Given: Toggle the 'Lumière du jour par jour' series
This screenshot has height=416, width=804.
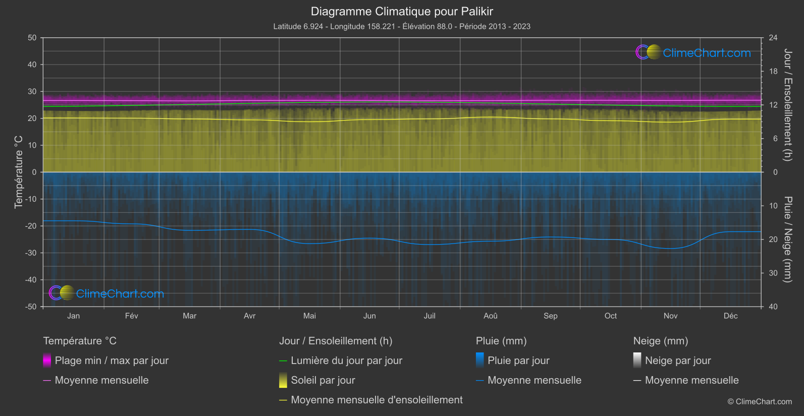Looking at the screenshot, I should pyautogui.click(x=346, y=361).
